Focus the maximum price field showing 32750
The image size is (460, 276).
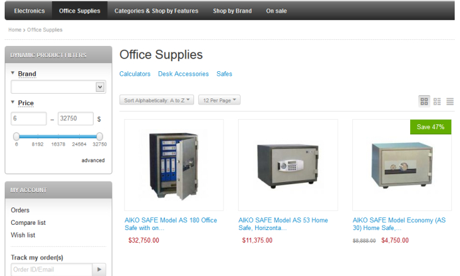pyautogui.click(x=76, y=118)
